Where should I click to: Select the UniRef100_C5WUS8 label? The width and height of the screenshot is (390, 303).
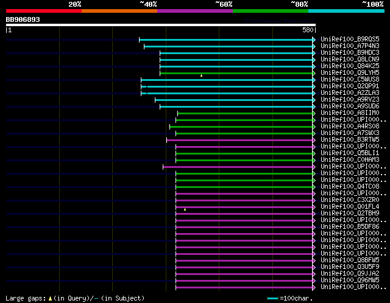(350, 80)
